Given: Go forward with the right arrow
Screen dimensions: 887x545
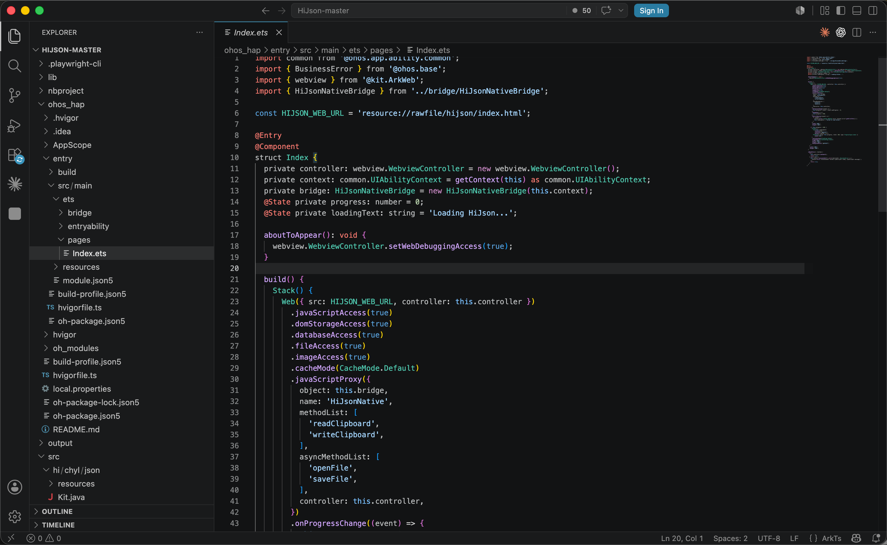Looking at the screenshot, I should [x=281, y=11].
